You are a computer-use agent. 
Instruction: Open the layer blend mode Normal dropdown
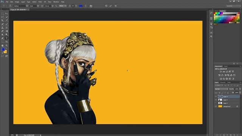point(221,89)
